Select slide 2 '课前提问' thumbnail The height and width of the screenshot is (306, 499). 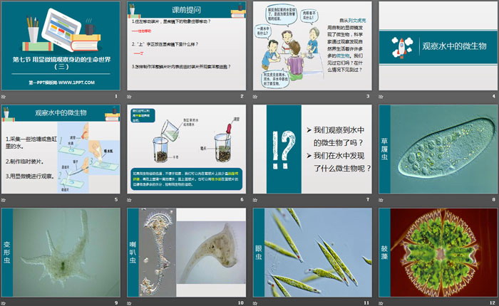click(187, 46)
